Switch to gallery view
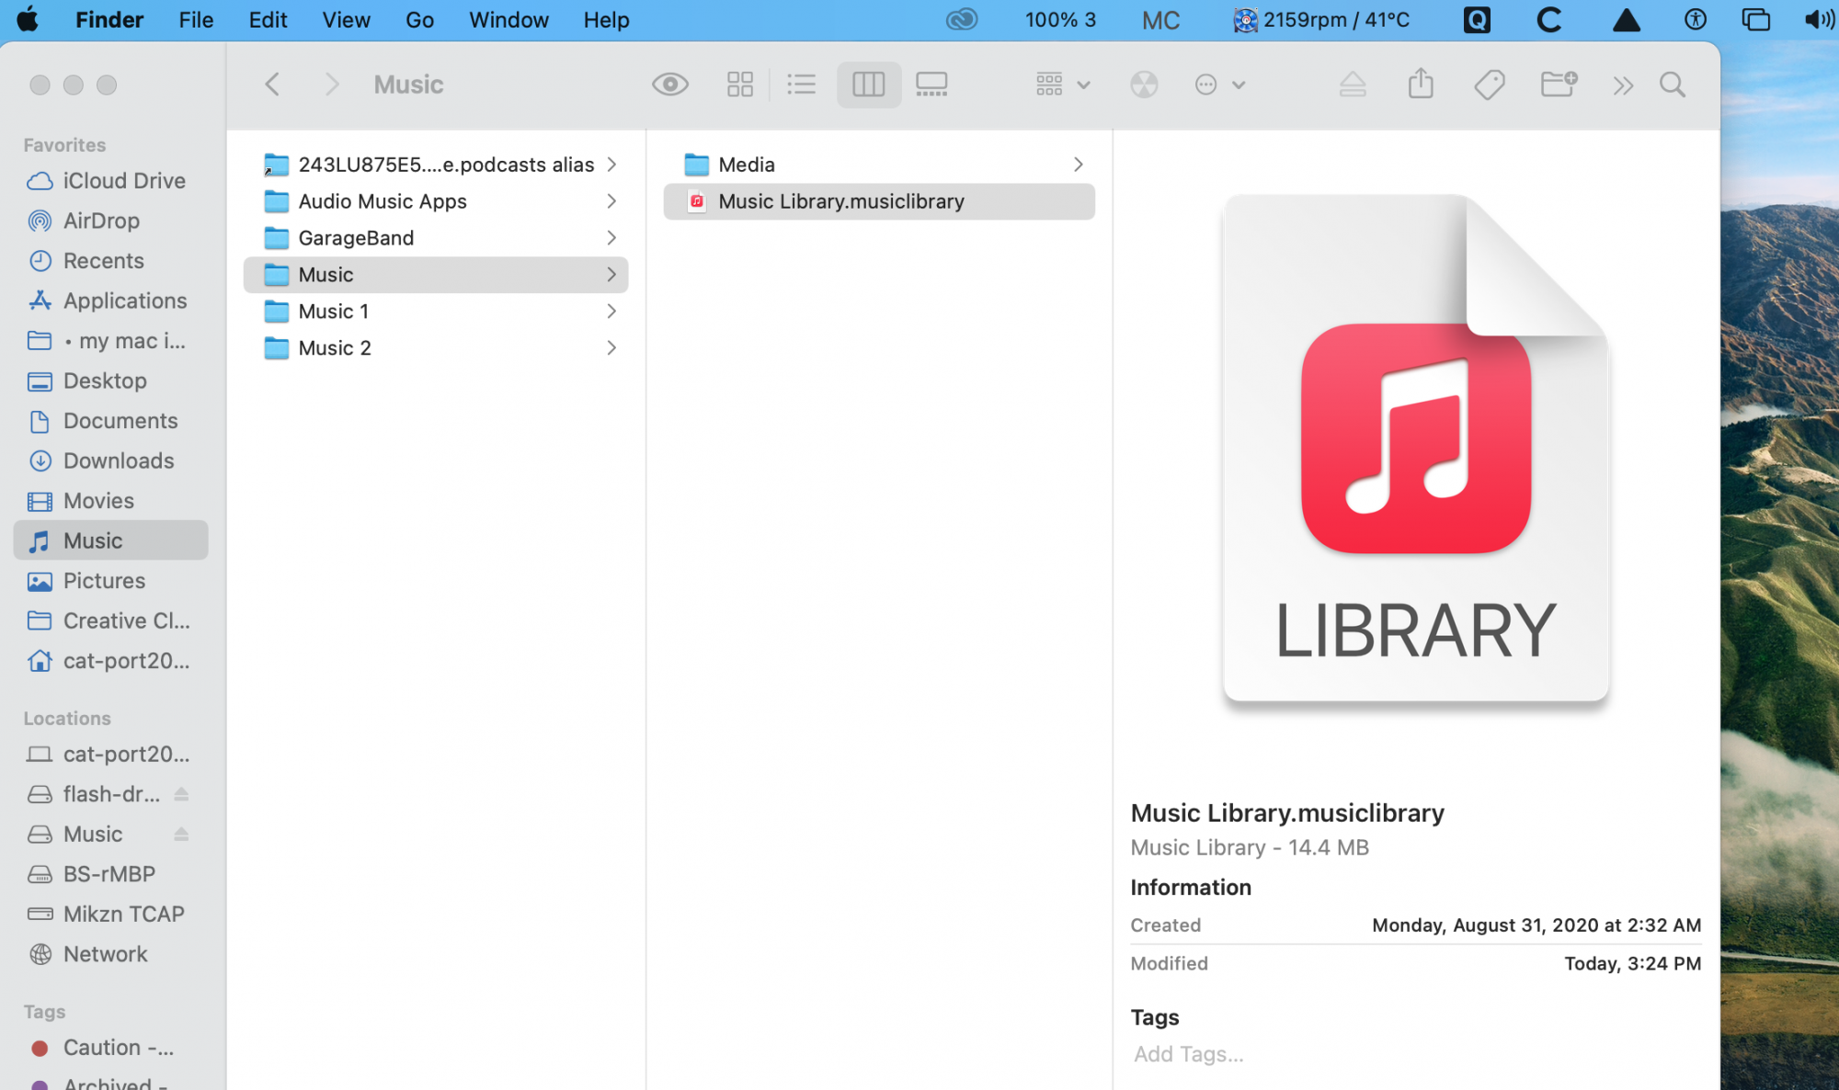This screenshot has width=1839, height=1090. click(931, 85)
